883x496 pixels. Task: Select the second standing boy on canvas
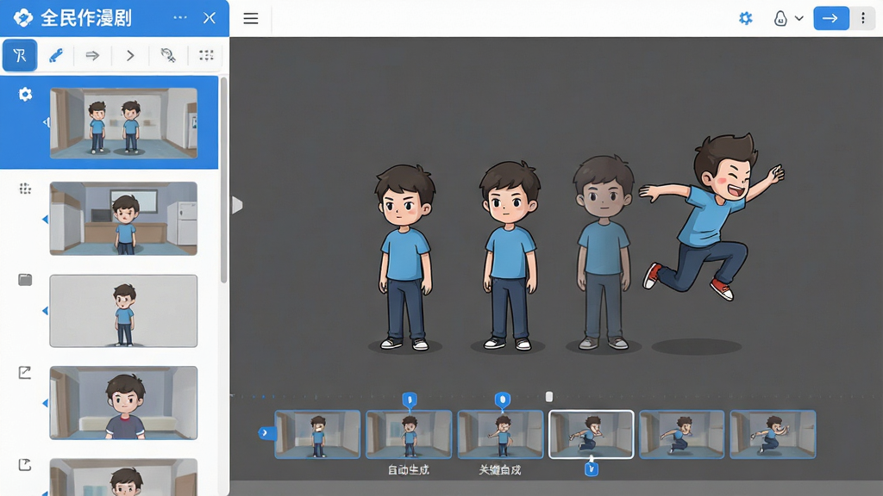point(509,256)
